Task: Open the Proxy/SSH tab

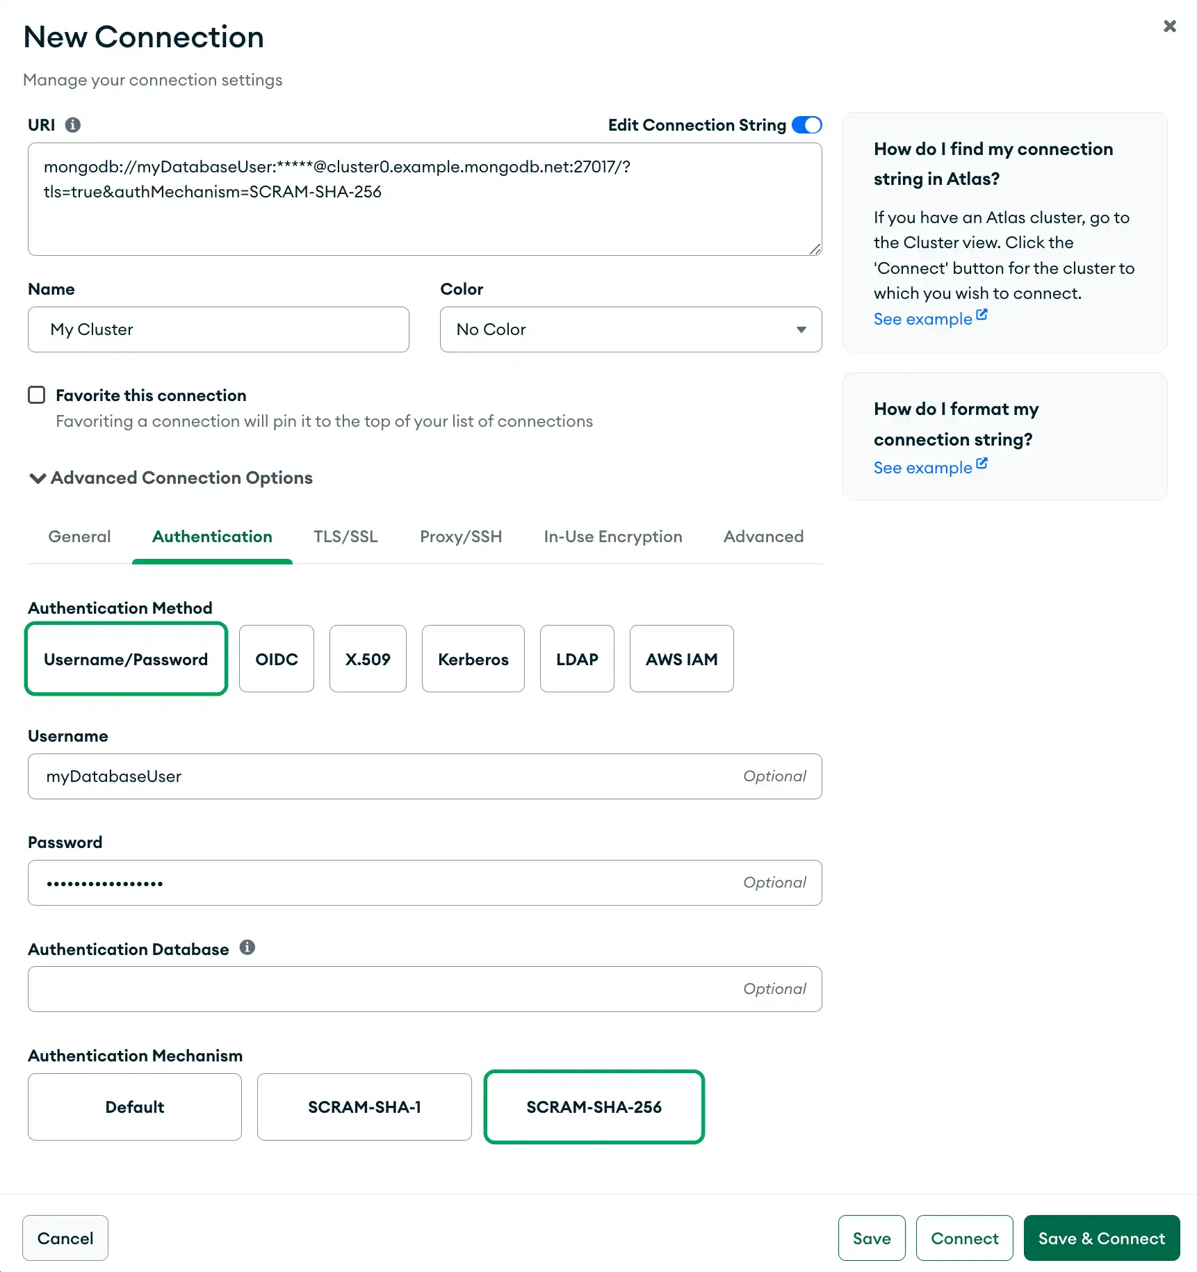Action: click(x=461, y=537)
